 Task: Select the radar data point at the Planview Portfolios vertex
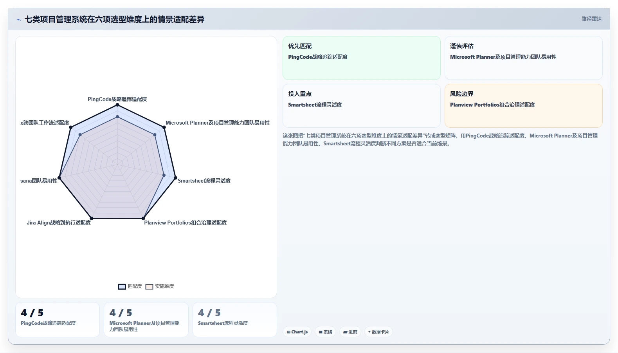coord(143,218)
